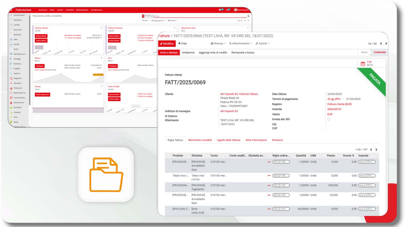This screenshot has height=227, width=405.
Task: Expand the Azione dropdown menu
Action: (x=262, y=44)
